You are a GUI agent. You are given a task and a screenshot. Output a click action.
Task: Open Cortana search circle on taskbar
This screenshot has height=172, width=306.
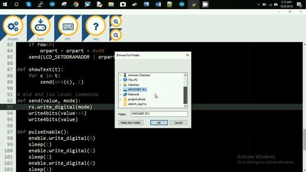(16, 4)
